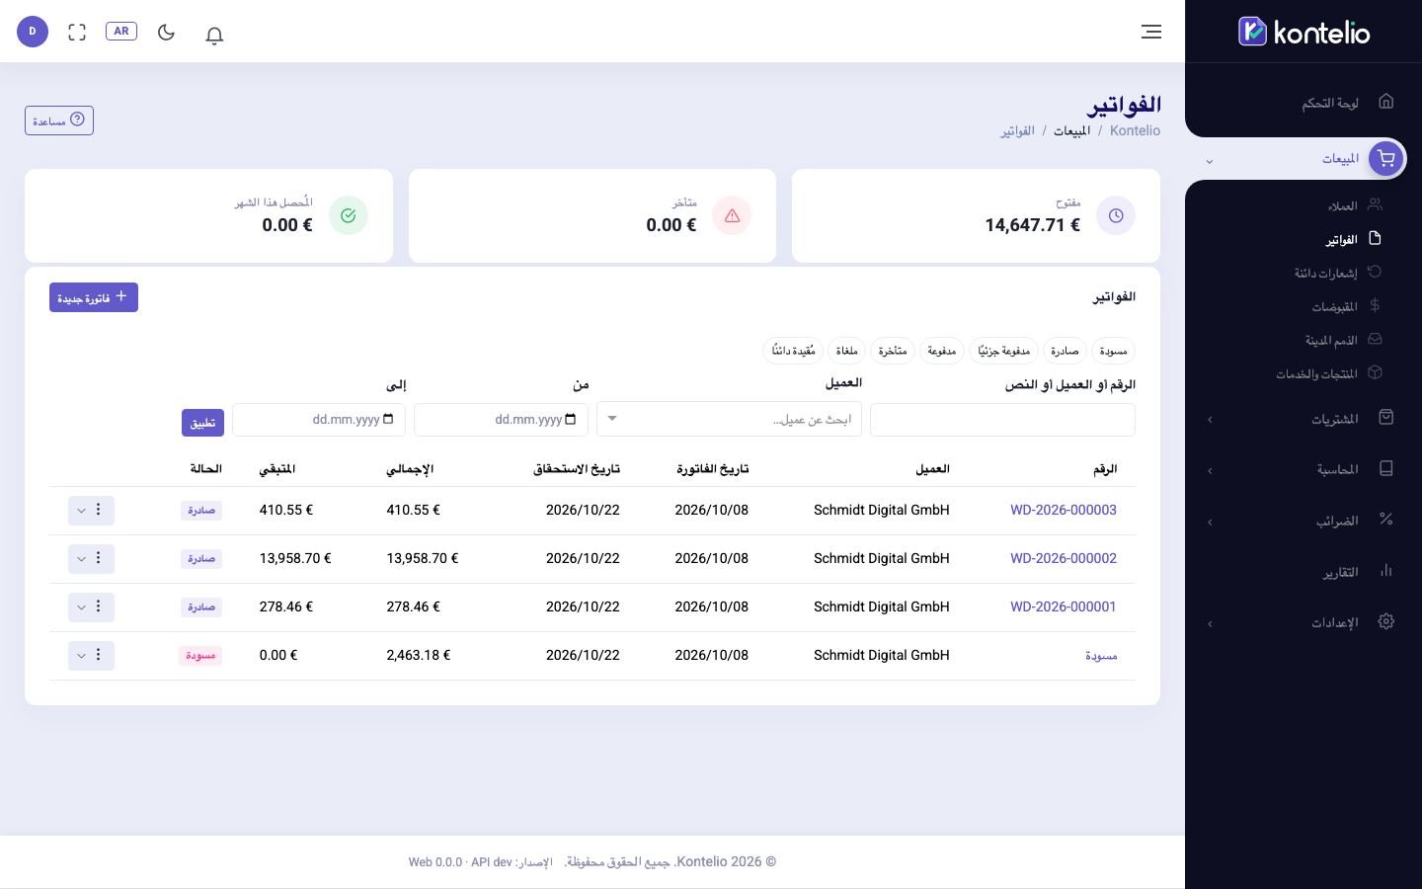Click the open total '14,647.71 €'

pyautogui.click(x=1032, y=224)
